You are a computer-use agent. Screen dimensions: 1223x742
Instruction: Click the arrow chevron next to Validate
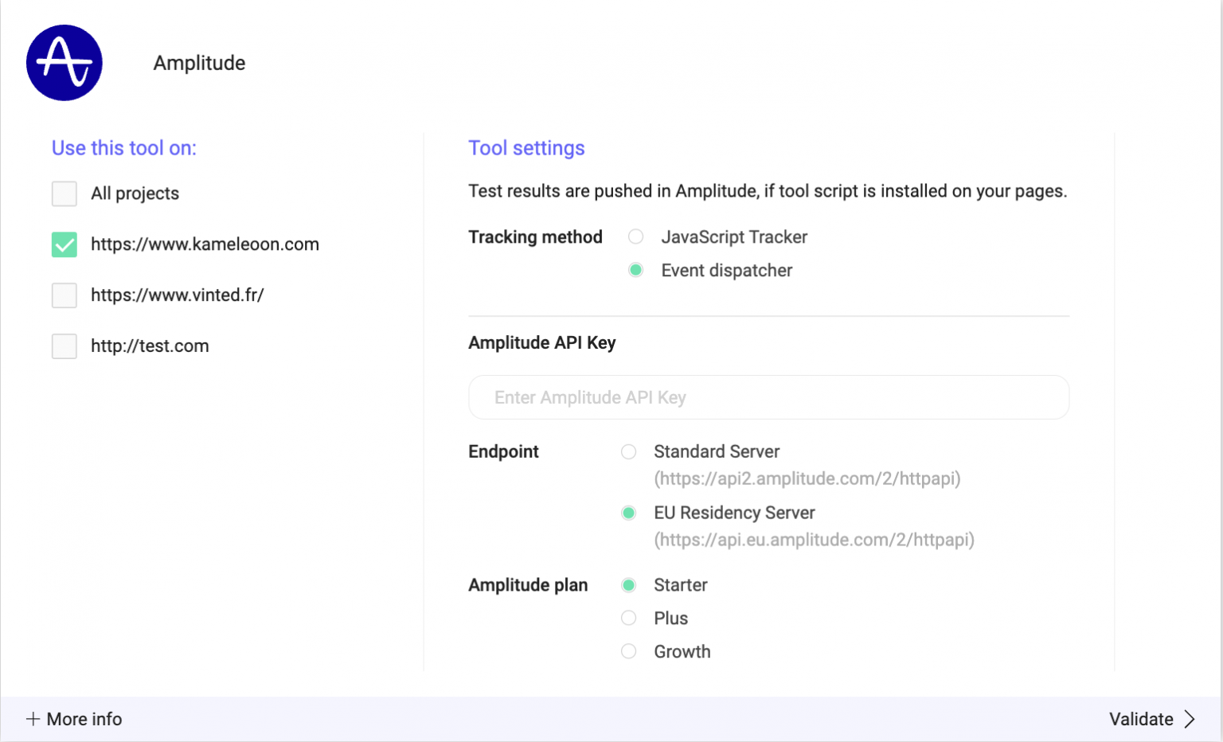[x=1190, y=719]
